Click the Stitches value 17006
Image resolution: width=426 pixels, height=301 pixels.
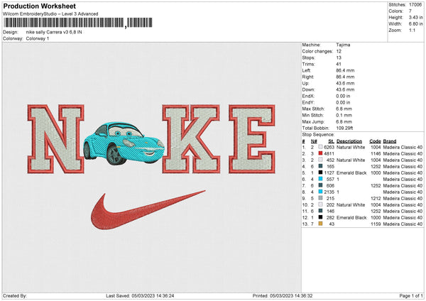(415, 5)
